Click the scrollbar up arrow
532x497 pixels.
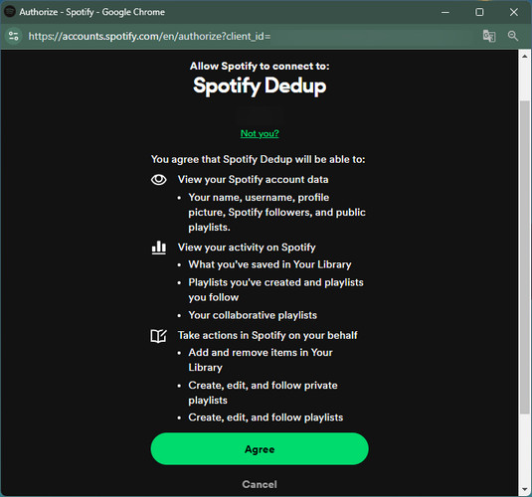coord(524,56)
